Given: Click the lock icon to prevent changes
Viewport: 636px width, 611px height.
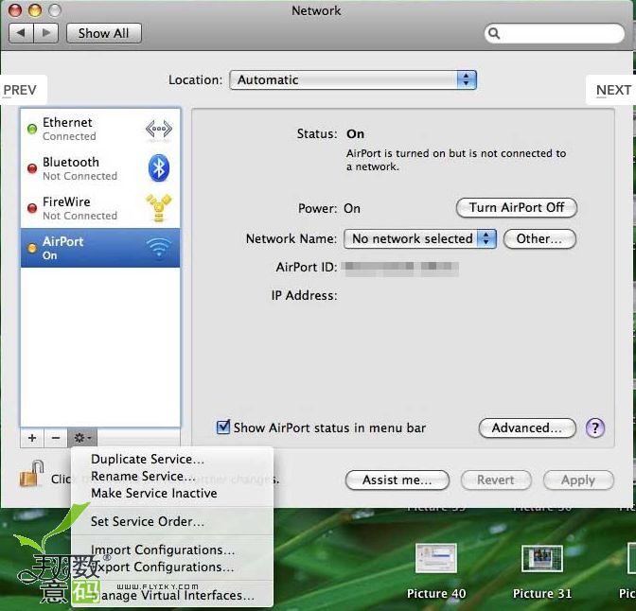Looking at the screenshot, I should (x=31, y=474).
